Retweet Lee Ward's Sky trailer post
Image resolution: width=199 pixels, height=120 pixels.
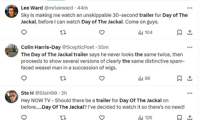coord(63,32)
